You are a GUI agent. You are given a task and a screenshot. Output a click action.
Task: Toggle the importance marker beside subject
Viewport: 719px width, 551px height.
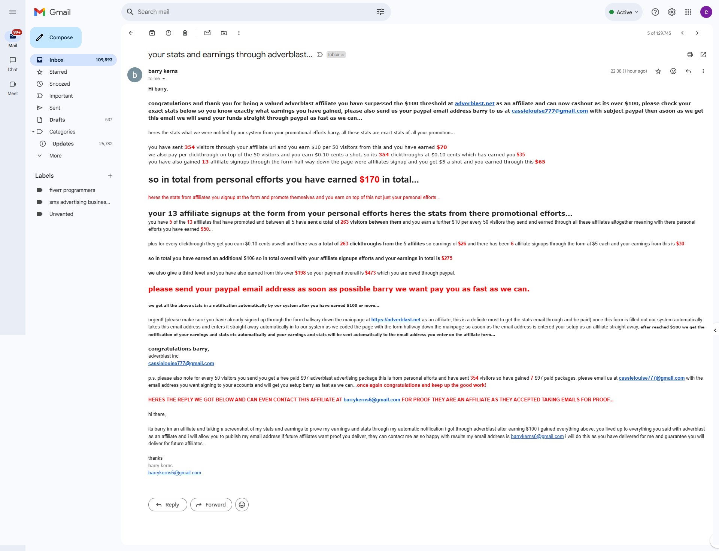coord(320,55)
